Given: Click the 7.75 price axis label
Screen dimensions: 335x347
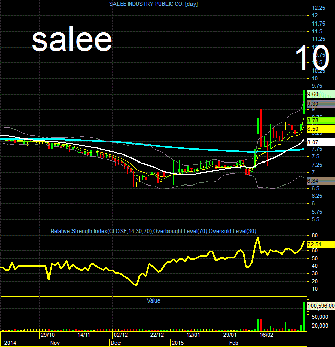Looking at the screenshot, I should pos(317,149).
